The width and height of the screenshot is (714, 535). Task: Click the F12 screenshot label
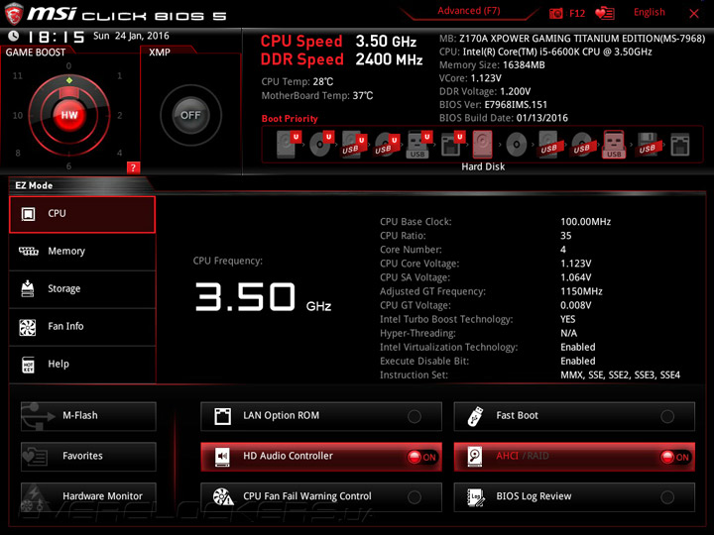coord(577,13)
